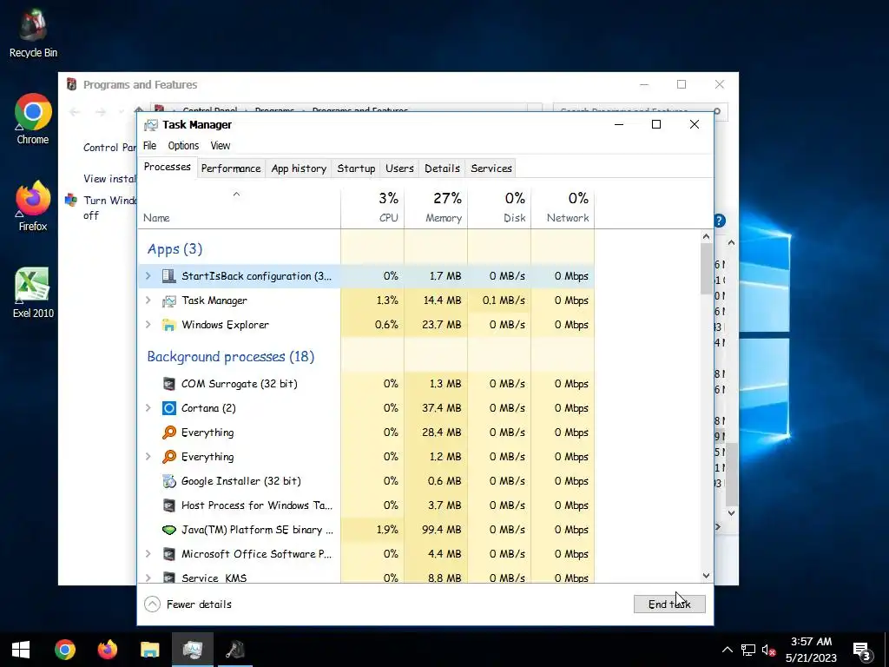The image size is (889, 667).
Task: Switch to the Performance tab
Action: pos(231,168)
